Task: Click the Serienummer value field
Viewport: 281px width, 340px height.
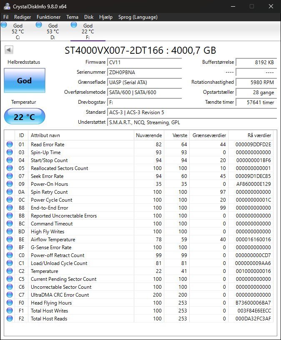Action: click(145, 72)
